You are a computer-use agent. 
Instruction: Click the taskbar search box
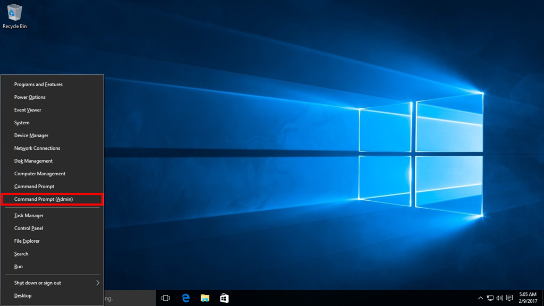tap(130, 298)
